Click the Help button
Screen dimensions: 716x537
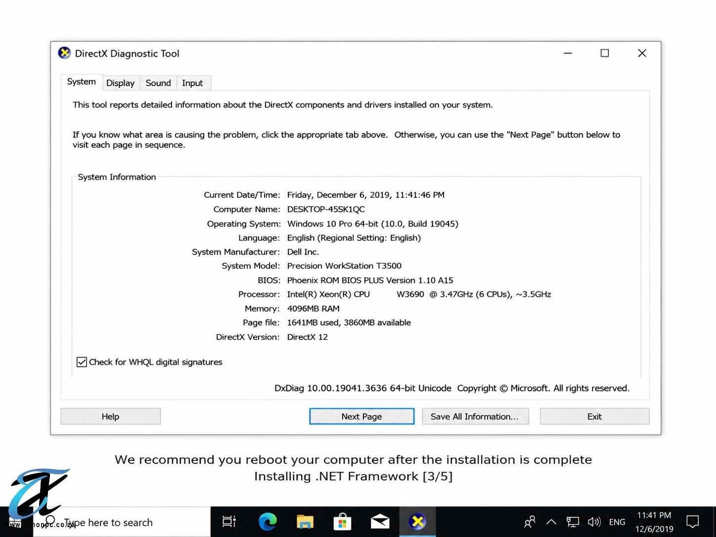tap(111, 416)
